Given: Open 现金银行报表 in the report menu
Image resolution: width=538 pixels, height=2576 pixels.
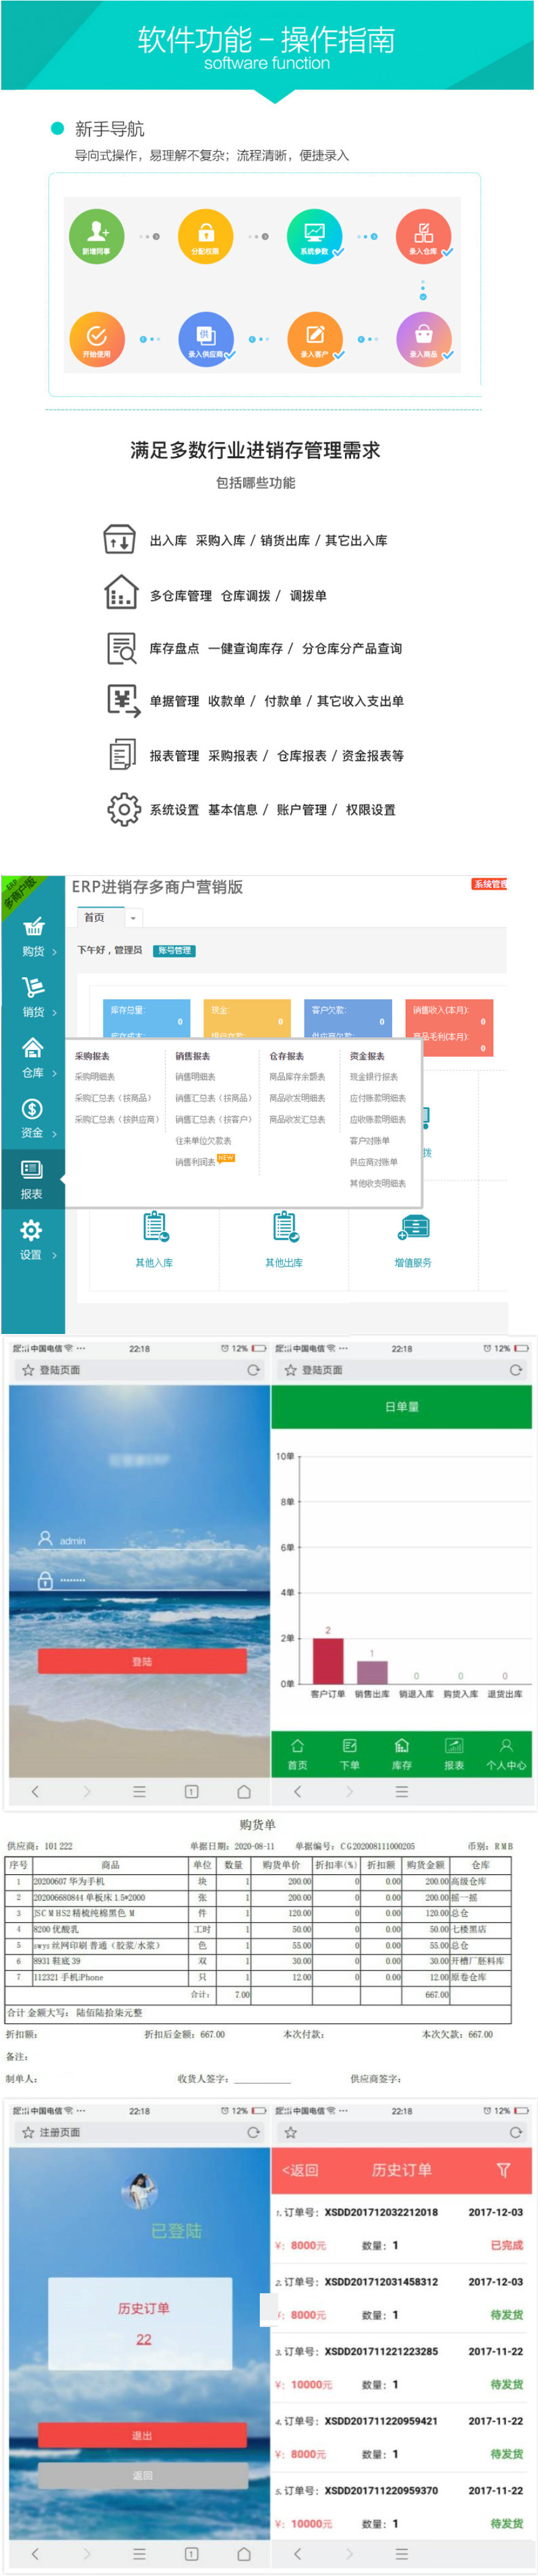Looking at the screenshot, I should (x=374, y=1077).
